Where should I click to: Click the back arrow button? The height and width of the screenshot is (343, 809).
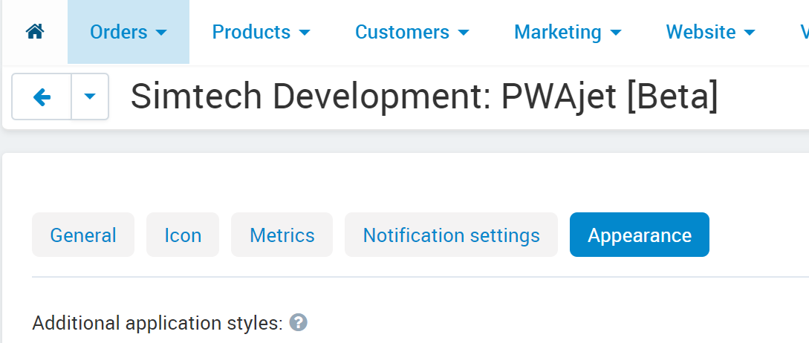pyautogui.click(x=42, y=97)
